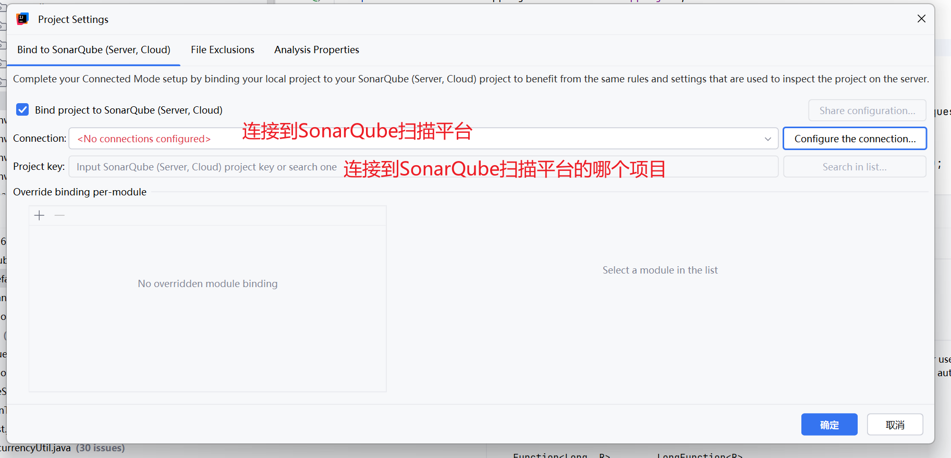Image resolution: width=951 pixels, height=458 pixels.
Task: Click the Search in list button
Action: click(855, 167)
